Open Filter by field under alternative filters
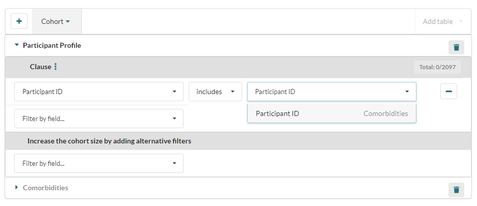Image resolution: width=477 pixels, height=206 pixels. [x=99, y=163]
